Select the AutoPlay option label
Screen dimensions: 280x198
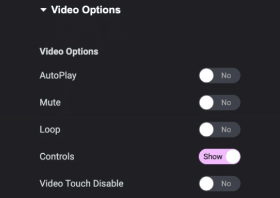click(x=58, y=76)
